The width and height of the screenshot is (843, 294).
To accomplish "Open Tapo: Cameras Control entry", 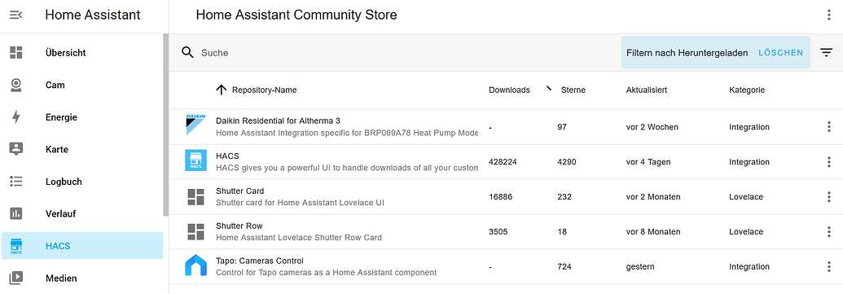I will (x=260, y=261).
